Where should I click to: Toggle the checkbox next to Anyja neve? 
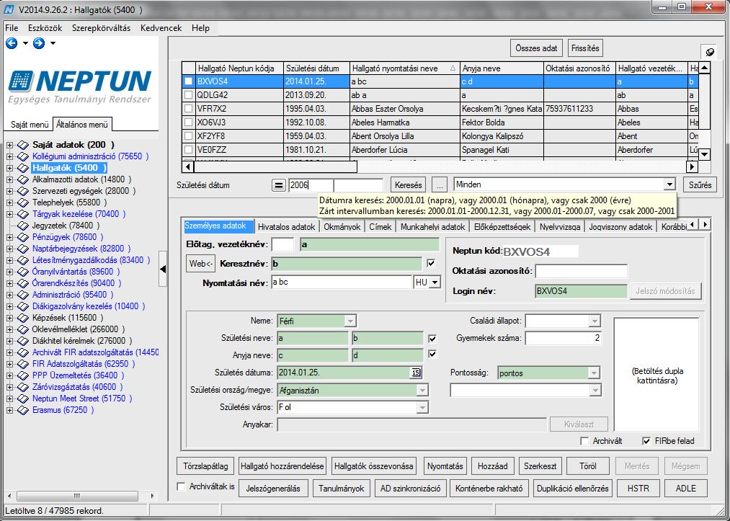pyautogui.click(x=432, y=355)
